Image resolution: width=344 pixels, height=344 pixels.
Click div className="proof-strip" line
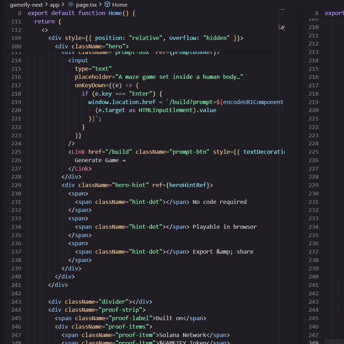(97, 310)
